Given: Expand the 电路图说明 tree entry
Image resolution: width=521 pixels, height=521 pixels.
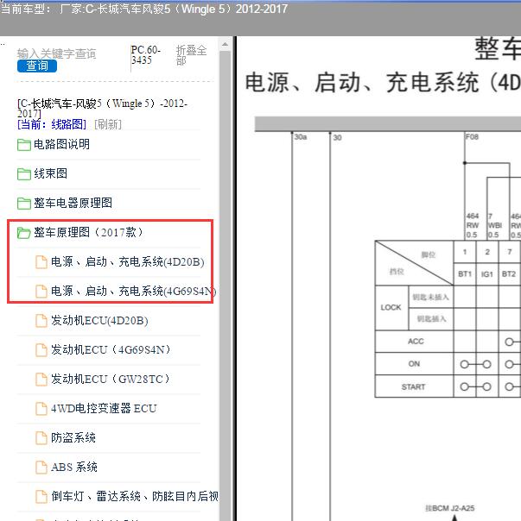Looking at the screenshot, I should coord(61,145).
